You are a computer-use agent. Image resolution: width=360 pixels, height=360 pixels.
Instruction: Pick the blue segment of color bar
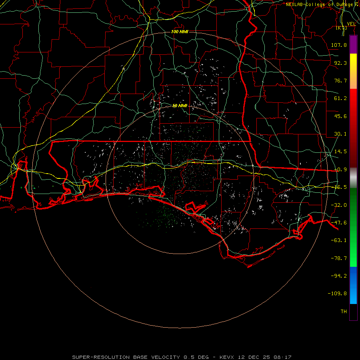(353, 285)
